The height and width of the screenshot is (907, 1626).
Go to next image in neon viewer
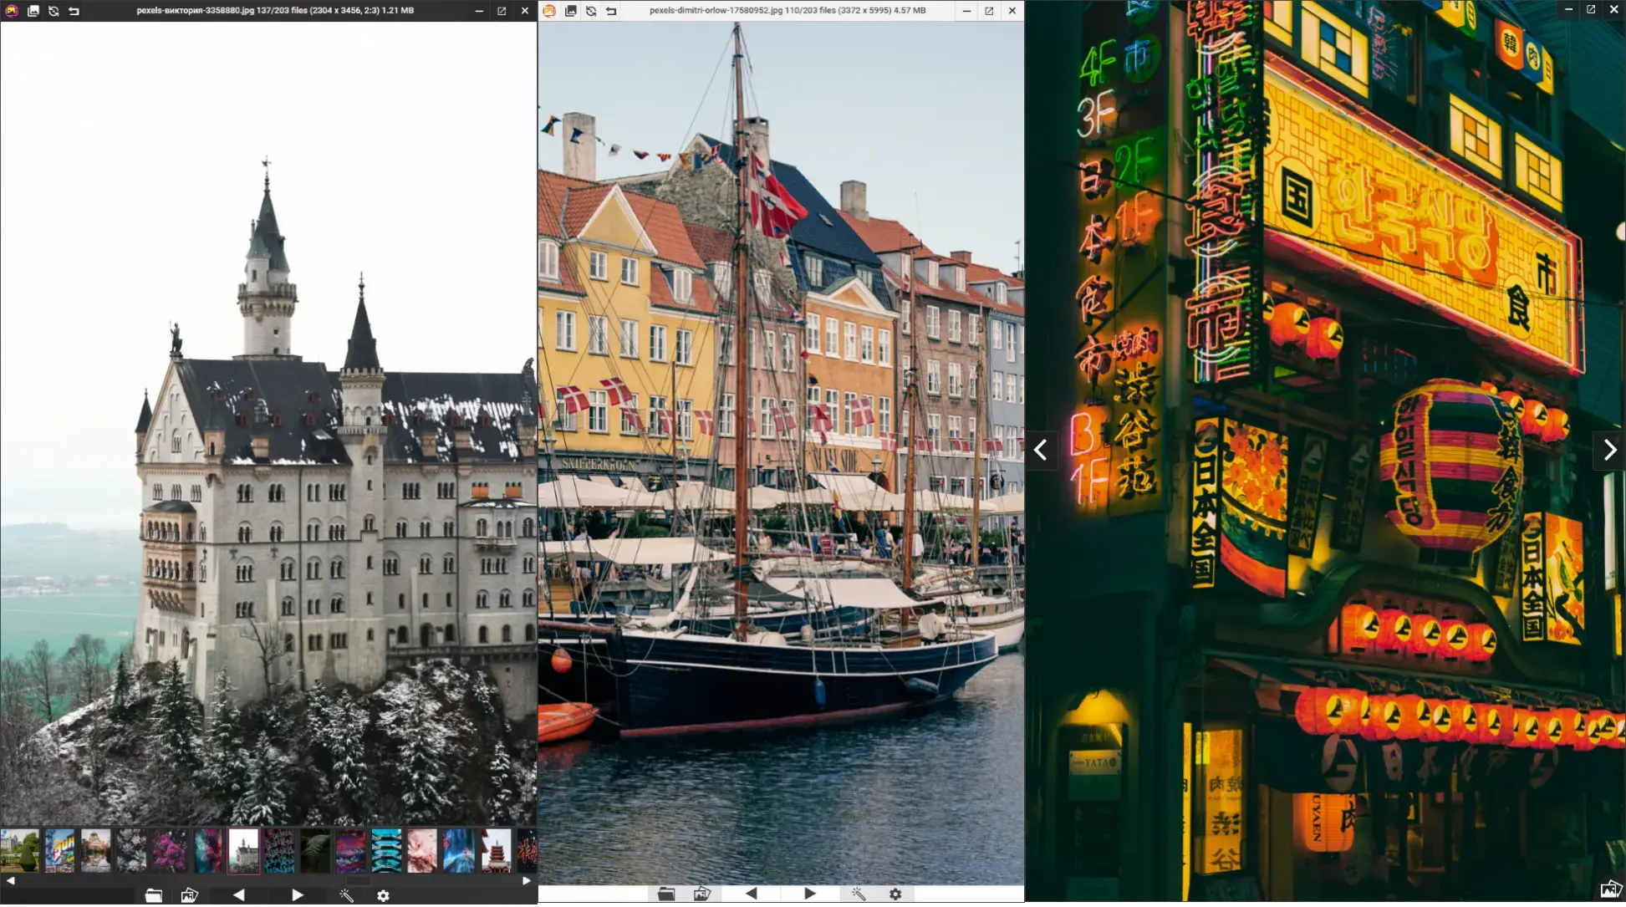coord(1609,450)
